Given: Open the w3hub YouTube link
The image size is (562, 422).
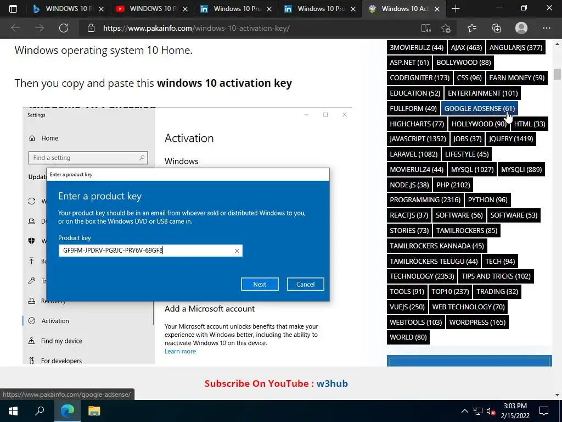Looking at the screenshot, I should click(x=332, y=383).
